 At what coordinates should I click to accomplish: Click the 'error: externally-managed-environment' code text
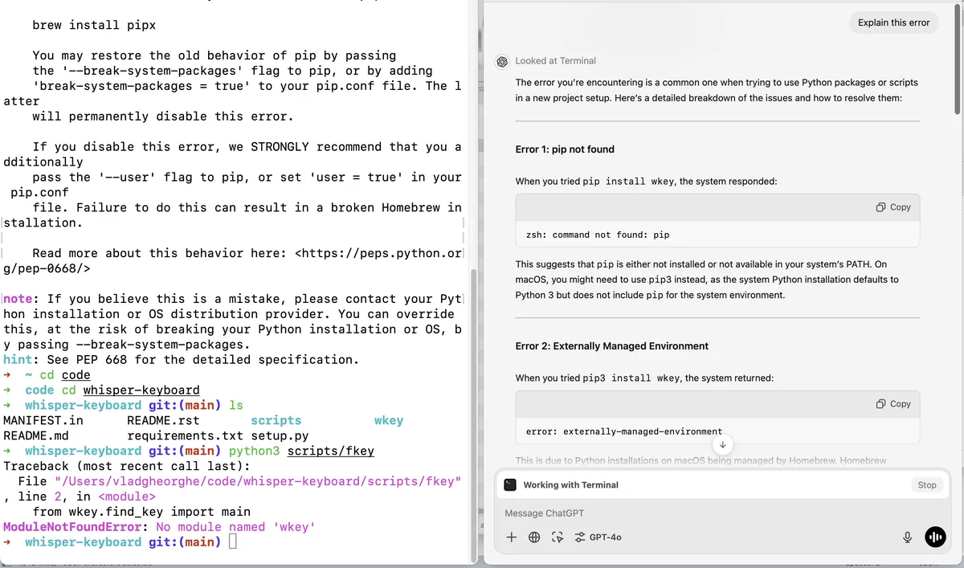click(624, 431)
